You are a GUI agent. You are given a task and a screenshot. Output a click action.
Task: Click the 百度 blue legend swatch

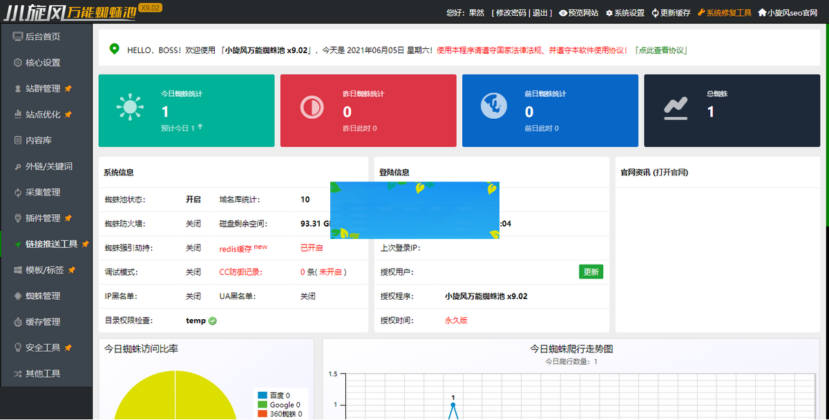tap(263, 396)
